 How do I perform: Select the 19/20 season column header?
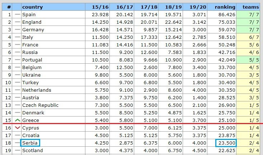coord(199,7)
